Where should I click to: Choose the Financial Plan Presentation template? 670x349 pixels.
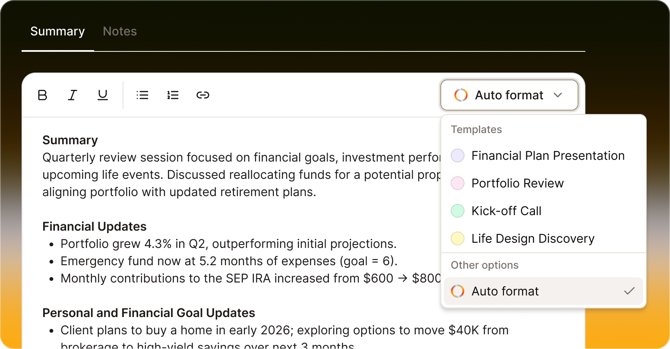pyautogui.click(x=548, y=155)
